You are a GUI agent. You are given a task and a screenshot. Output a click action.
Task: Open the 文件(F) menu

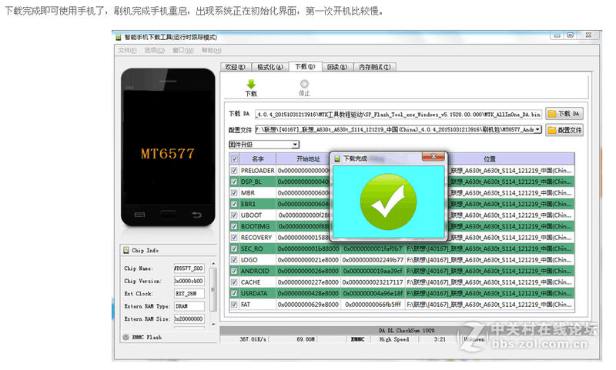tap(127, 50)
